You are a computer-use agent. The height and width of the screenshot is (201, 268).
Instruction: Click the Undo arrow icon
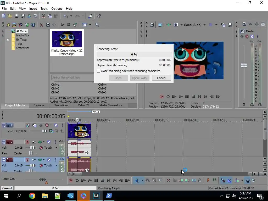66,16
